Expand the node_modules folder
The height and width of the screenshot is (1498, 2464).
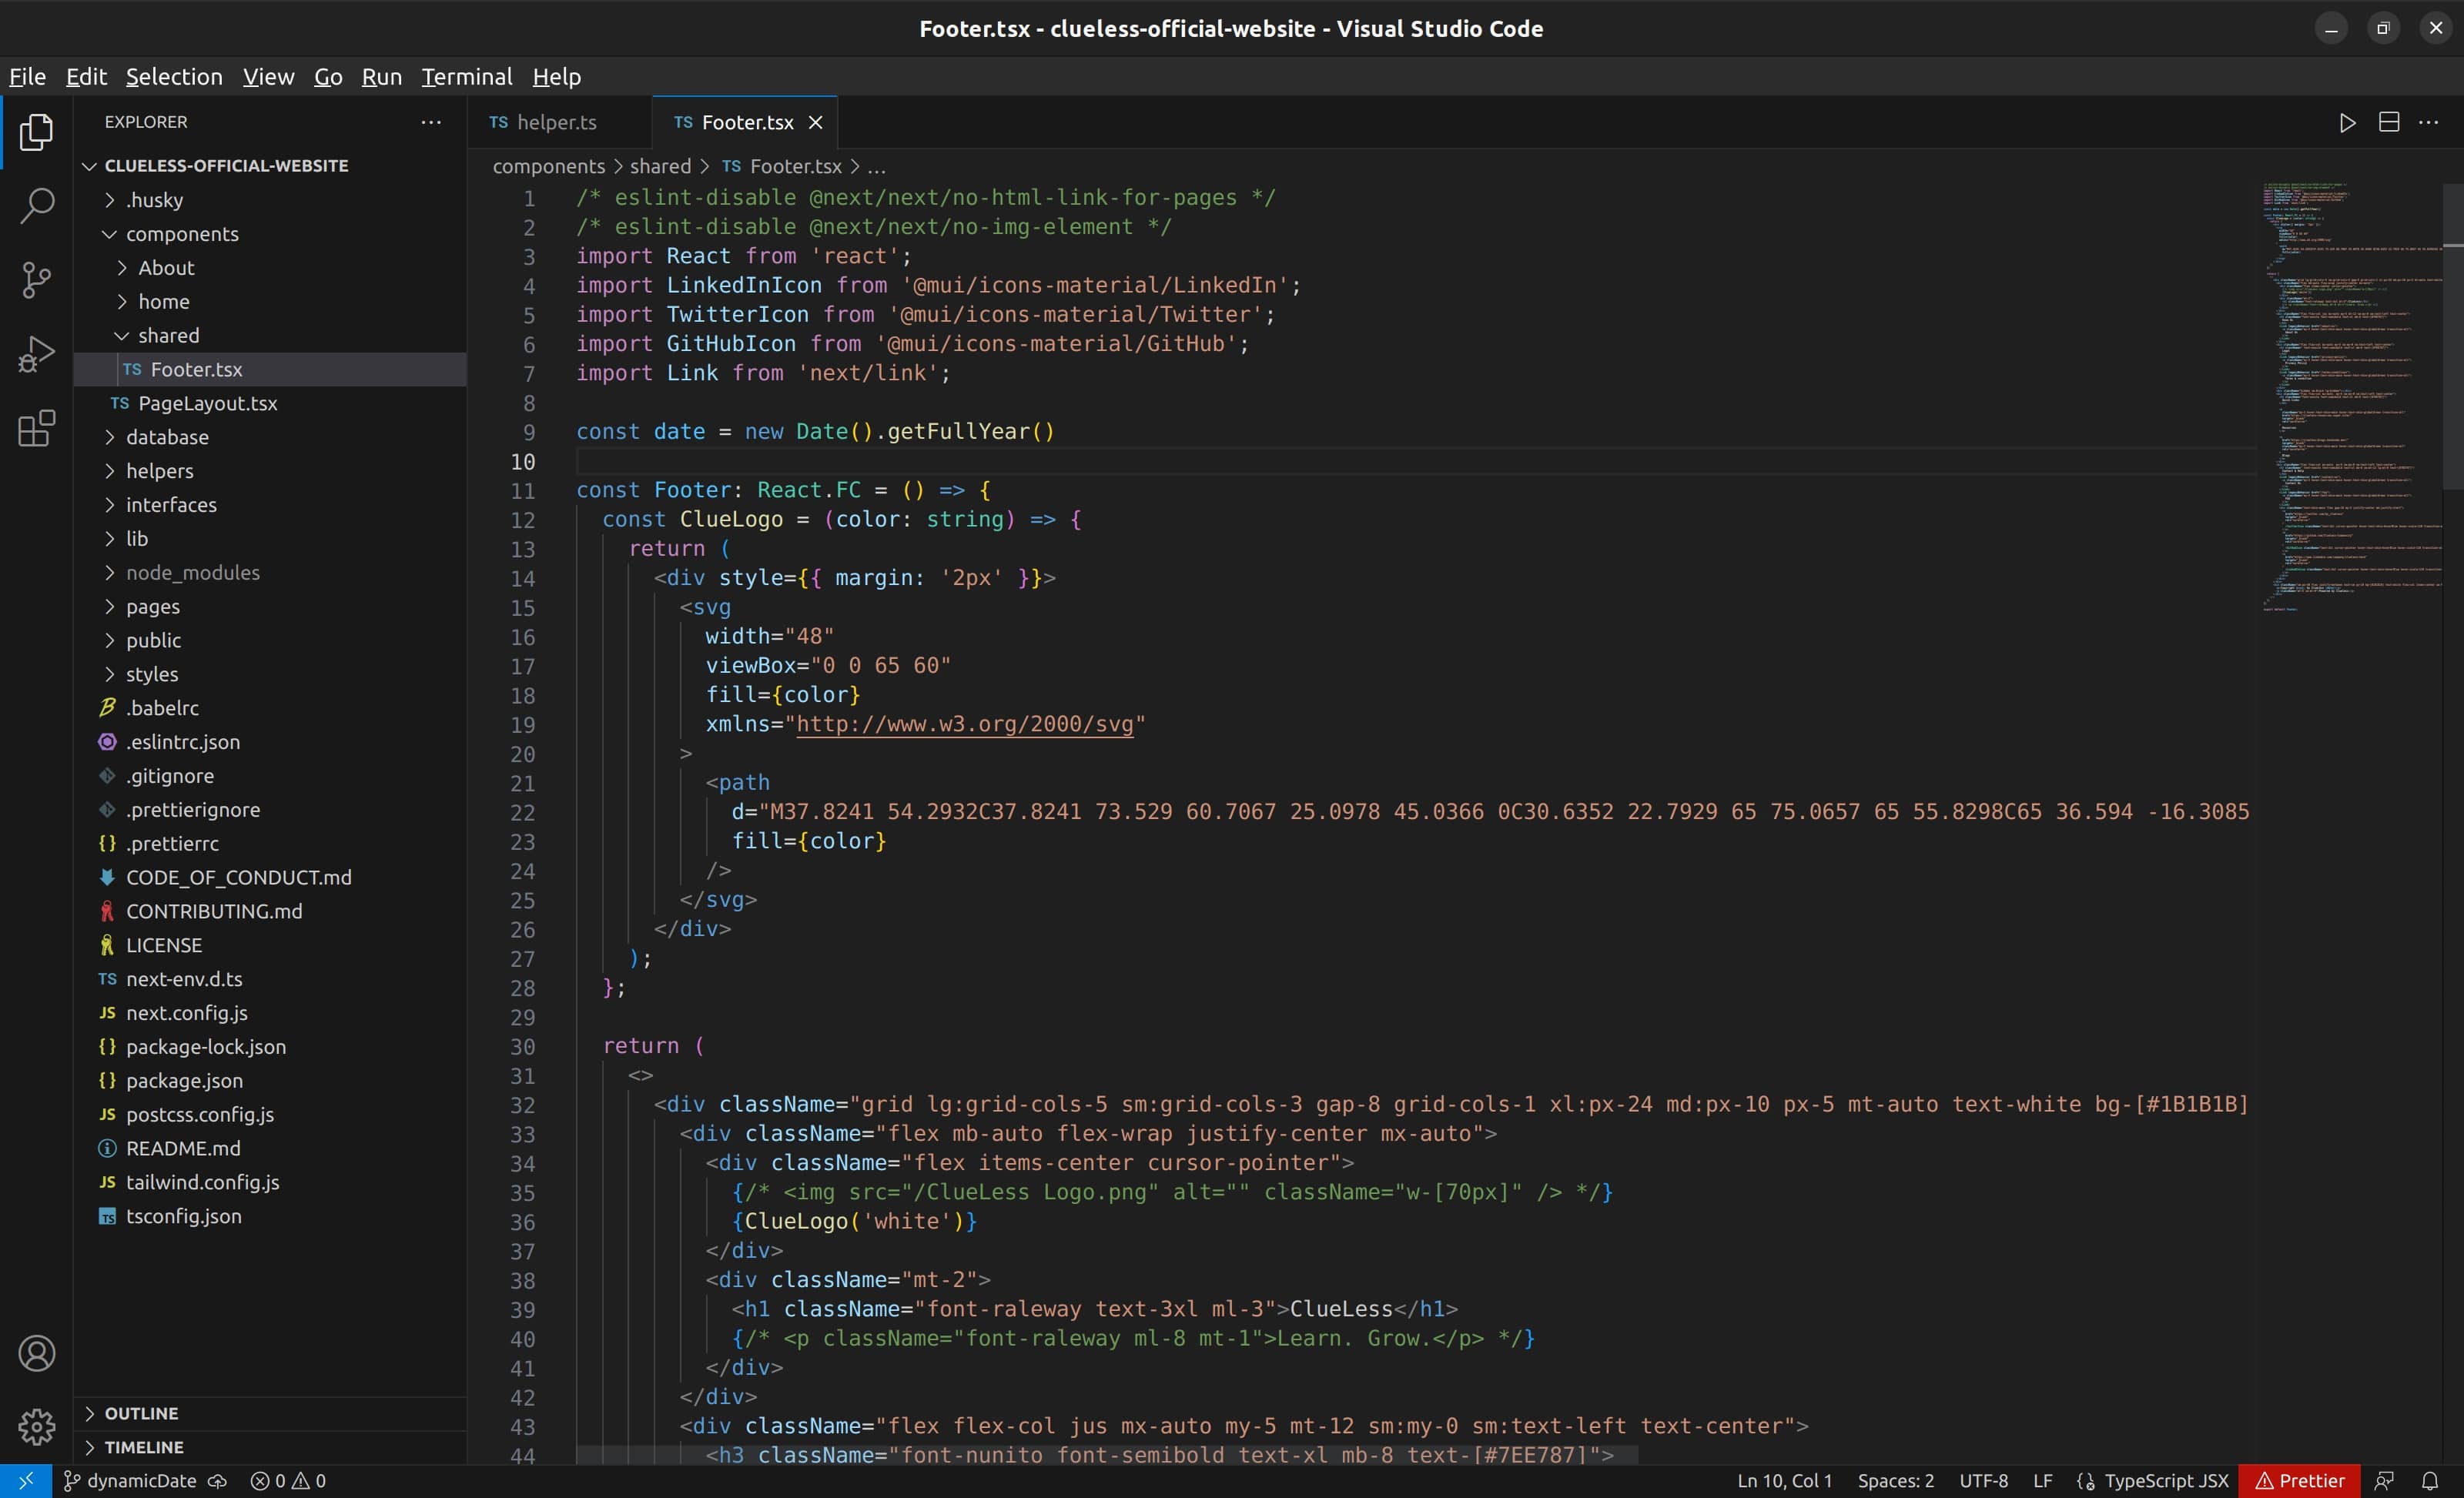point(195,572)
